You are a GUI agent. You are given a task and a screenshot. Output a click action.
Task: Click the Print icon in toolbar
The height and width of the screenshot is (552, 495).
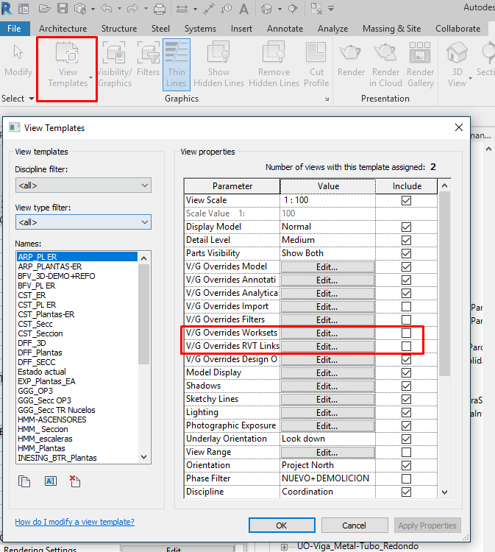(x=160, y=8)
